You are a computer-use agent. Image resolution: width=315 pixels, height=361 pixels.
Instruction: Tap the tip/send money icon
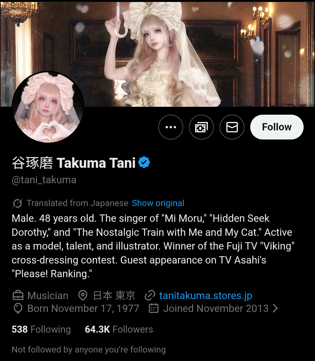click(x=201, y=127)
